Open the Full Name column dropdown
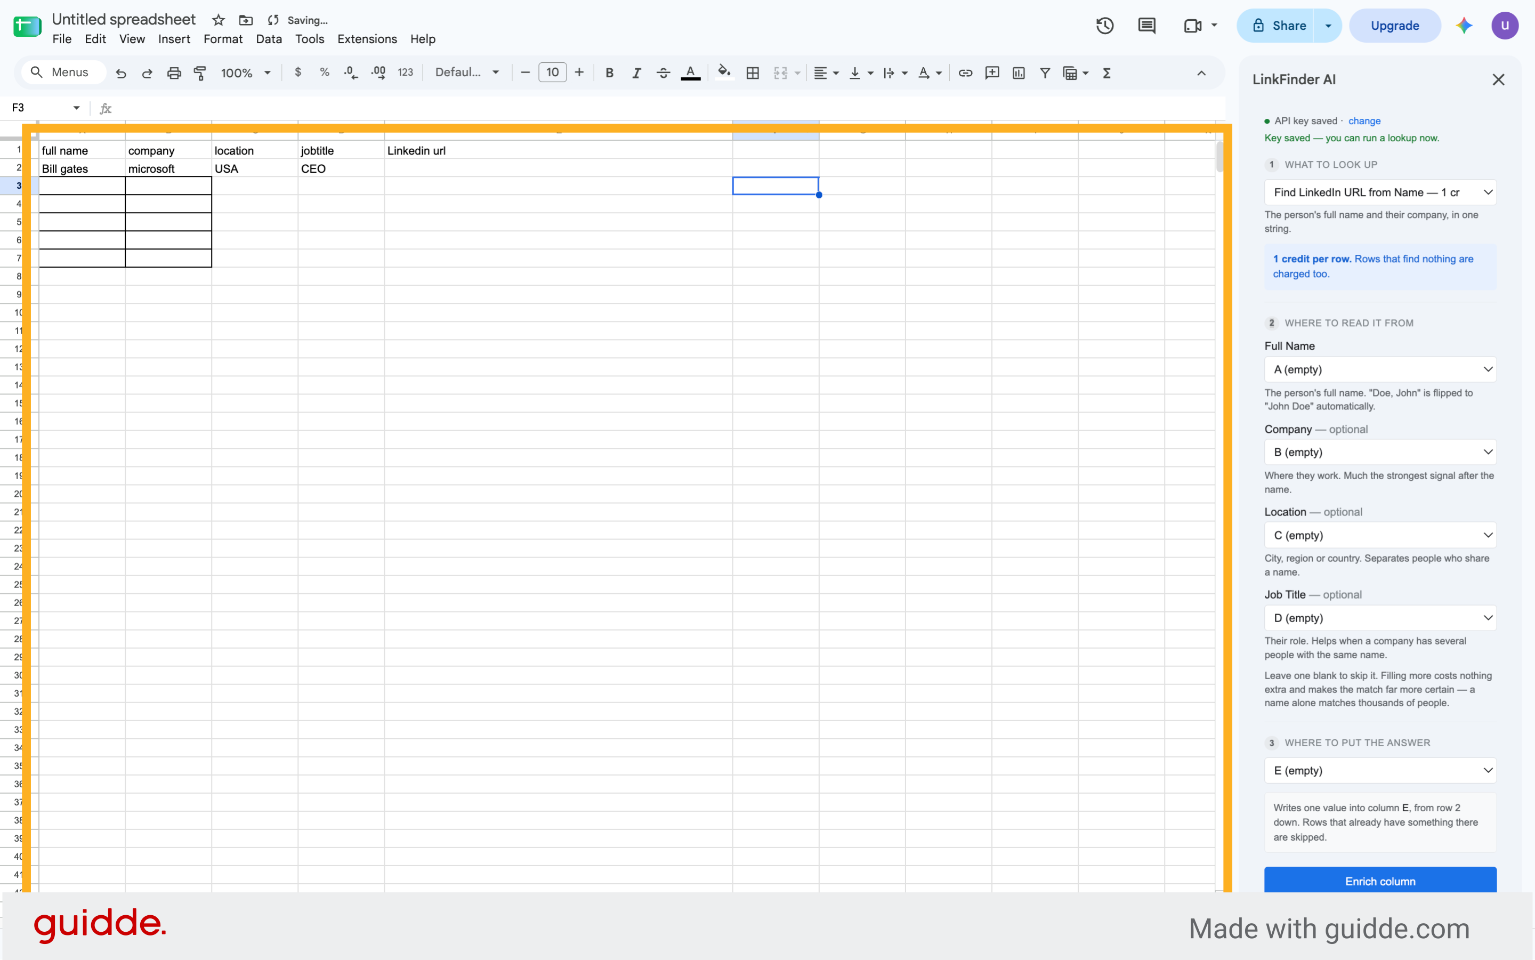The image size is (1535, 960). (x=1379, y=369)
